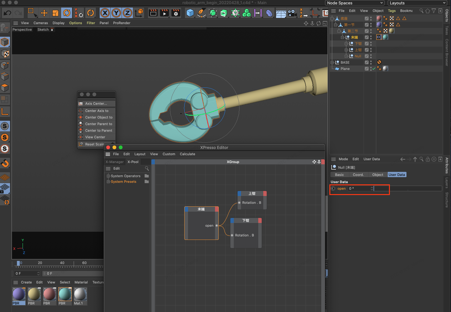
Task: Open the Node Spaces dropdown
Action: pyautogui.click(x=355, y=3)
